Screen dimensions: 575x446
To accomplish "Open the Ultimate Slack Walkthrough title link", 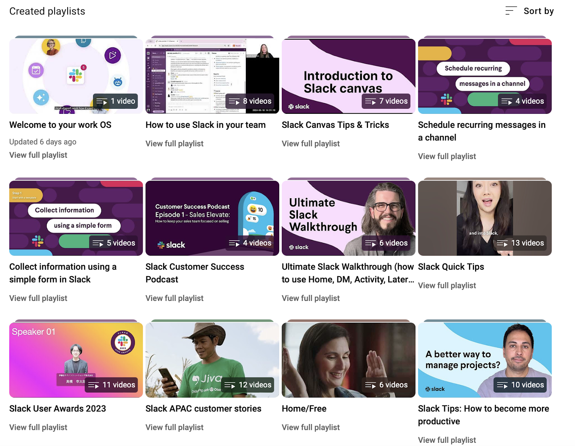I will pos(348,273).
